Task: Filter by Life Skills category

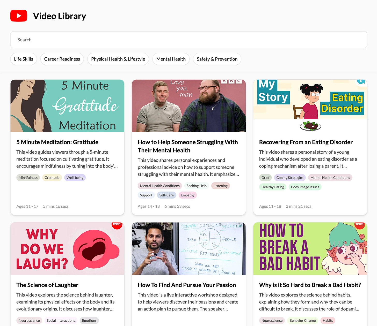Action: (24, 59)
